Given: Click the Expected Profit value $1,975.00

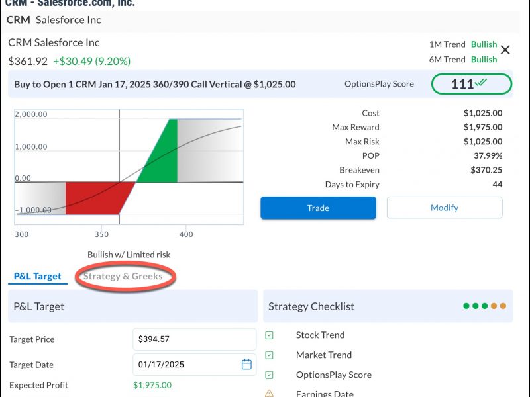Looking at the screenshot, I should point(152,385).
